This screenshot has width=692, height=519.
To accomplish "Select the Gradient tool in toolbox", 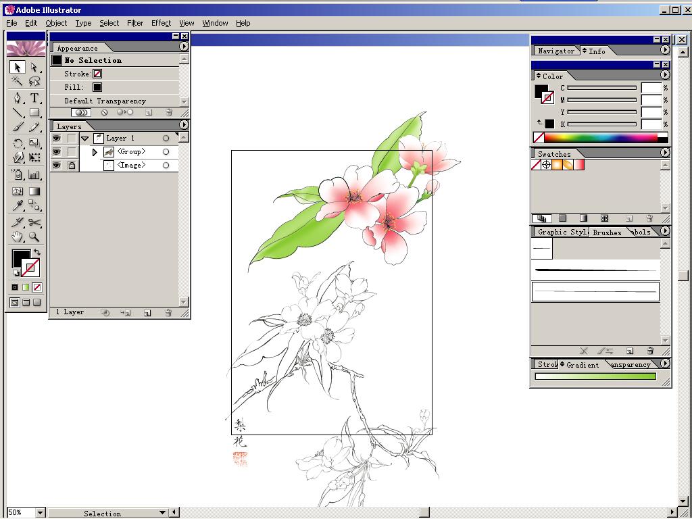I will click(34, 191).
